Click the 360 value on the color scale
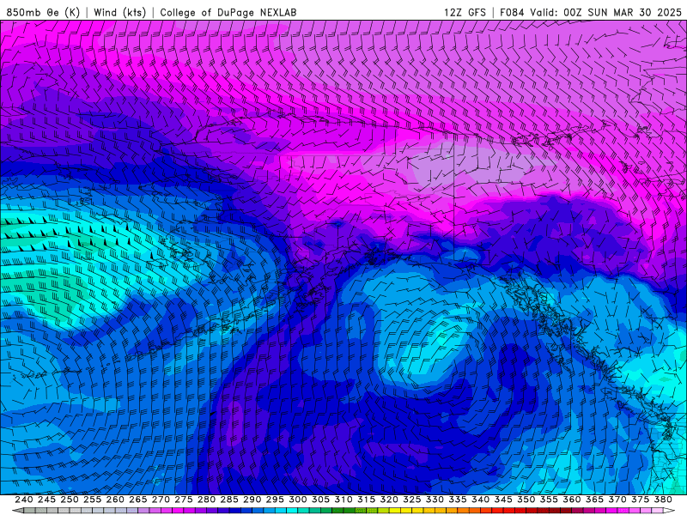This screenshot has width=687, height=515. tap(571, 500)
